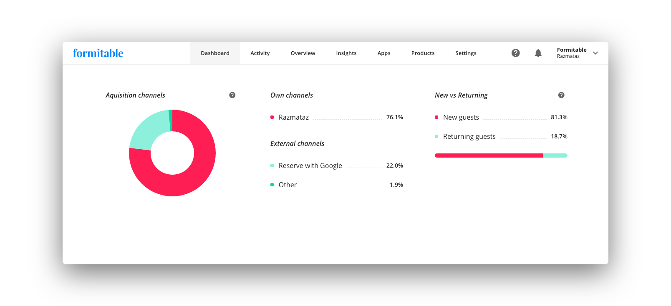
Task: Go to the Overview tab
Action: click(x=303, y=53)
